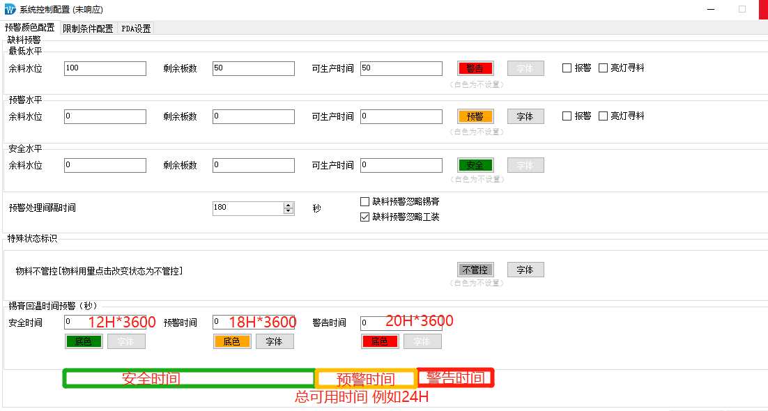The width and height of the screenshot is (768, 411).
Task: Uncheck the 缺料预警忽略工装 checkbox
Action: [364, 217]
